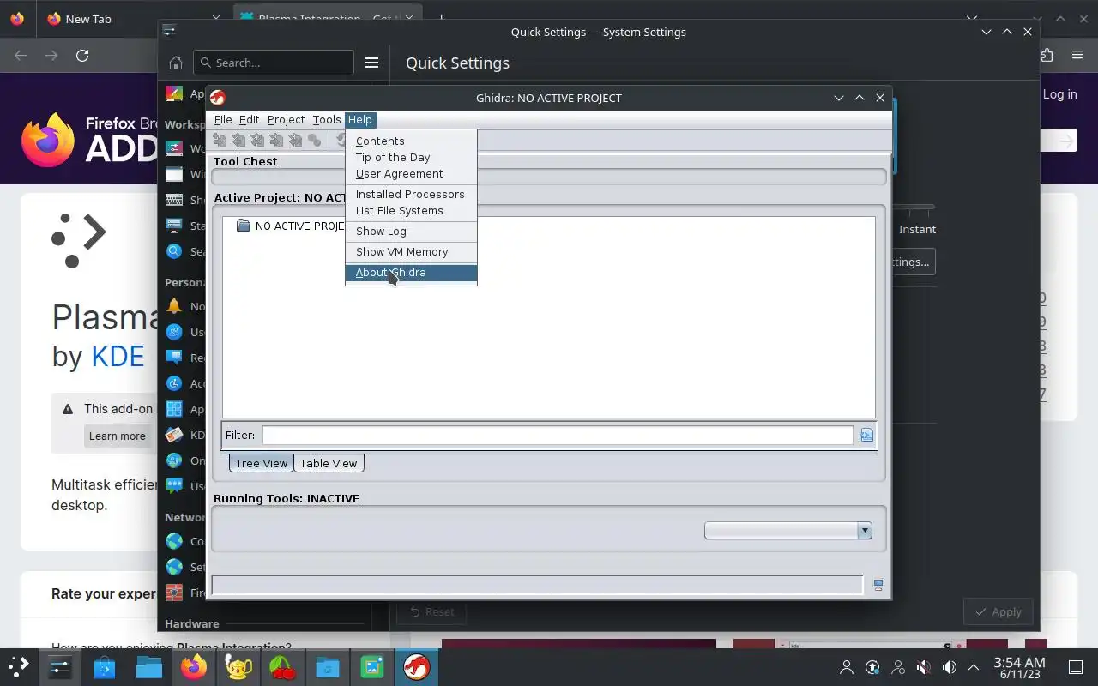Click the Log in link on add-ons page
Image resolution: width=1098 pixels, height=686 pixels.
pos(1060,94)
